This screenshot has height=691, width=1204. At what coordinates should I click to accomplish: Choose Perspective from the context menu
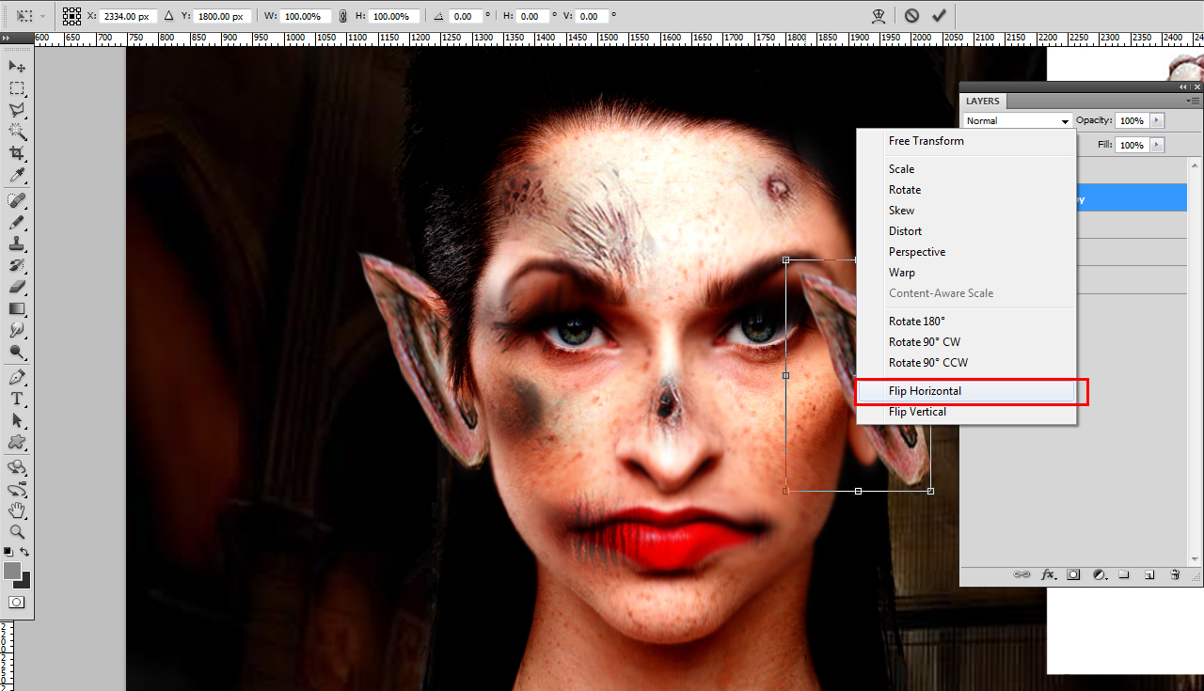[x=967, y=252]
